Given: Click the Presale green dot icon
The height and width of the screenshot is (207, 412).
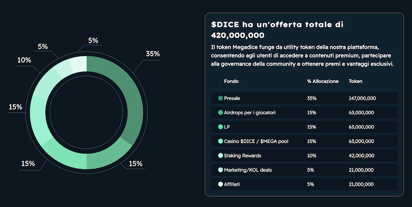Looking at the screenshot, I should click(x=220, y=98).
